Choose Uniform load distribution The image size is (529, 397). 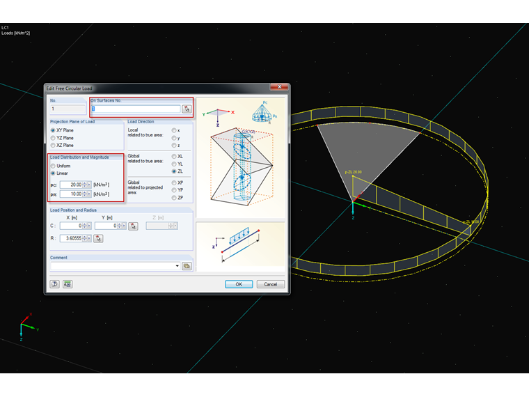click(53, 166)
